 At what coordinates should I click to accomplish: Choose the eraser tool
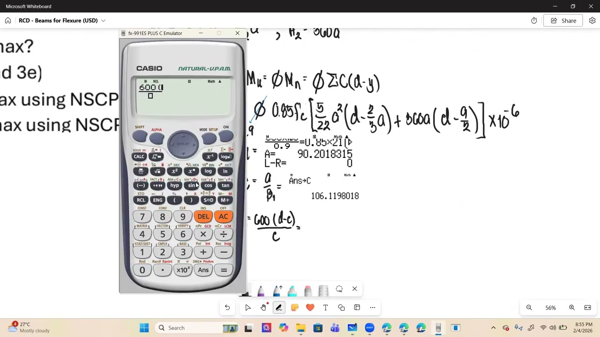308,291
